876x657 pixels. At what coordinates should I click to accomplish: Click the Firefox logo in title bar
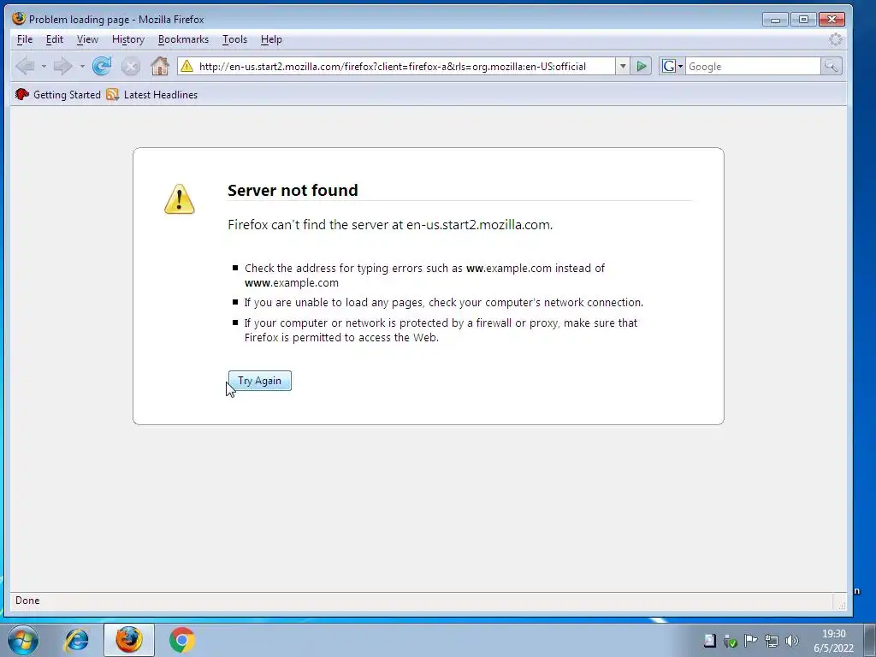click(x=19, y=19)
